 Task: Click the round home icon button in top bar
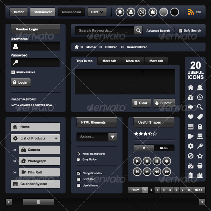(x=120, y=12)
